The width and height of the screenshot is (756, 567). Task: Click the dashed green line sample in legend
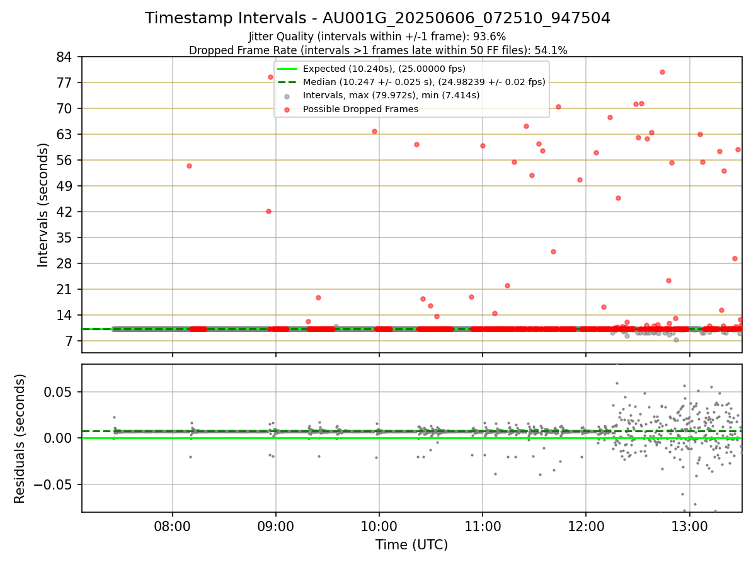click(x=287, y=82)
